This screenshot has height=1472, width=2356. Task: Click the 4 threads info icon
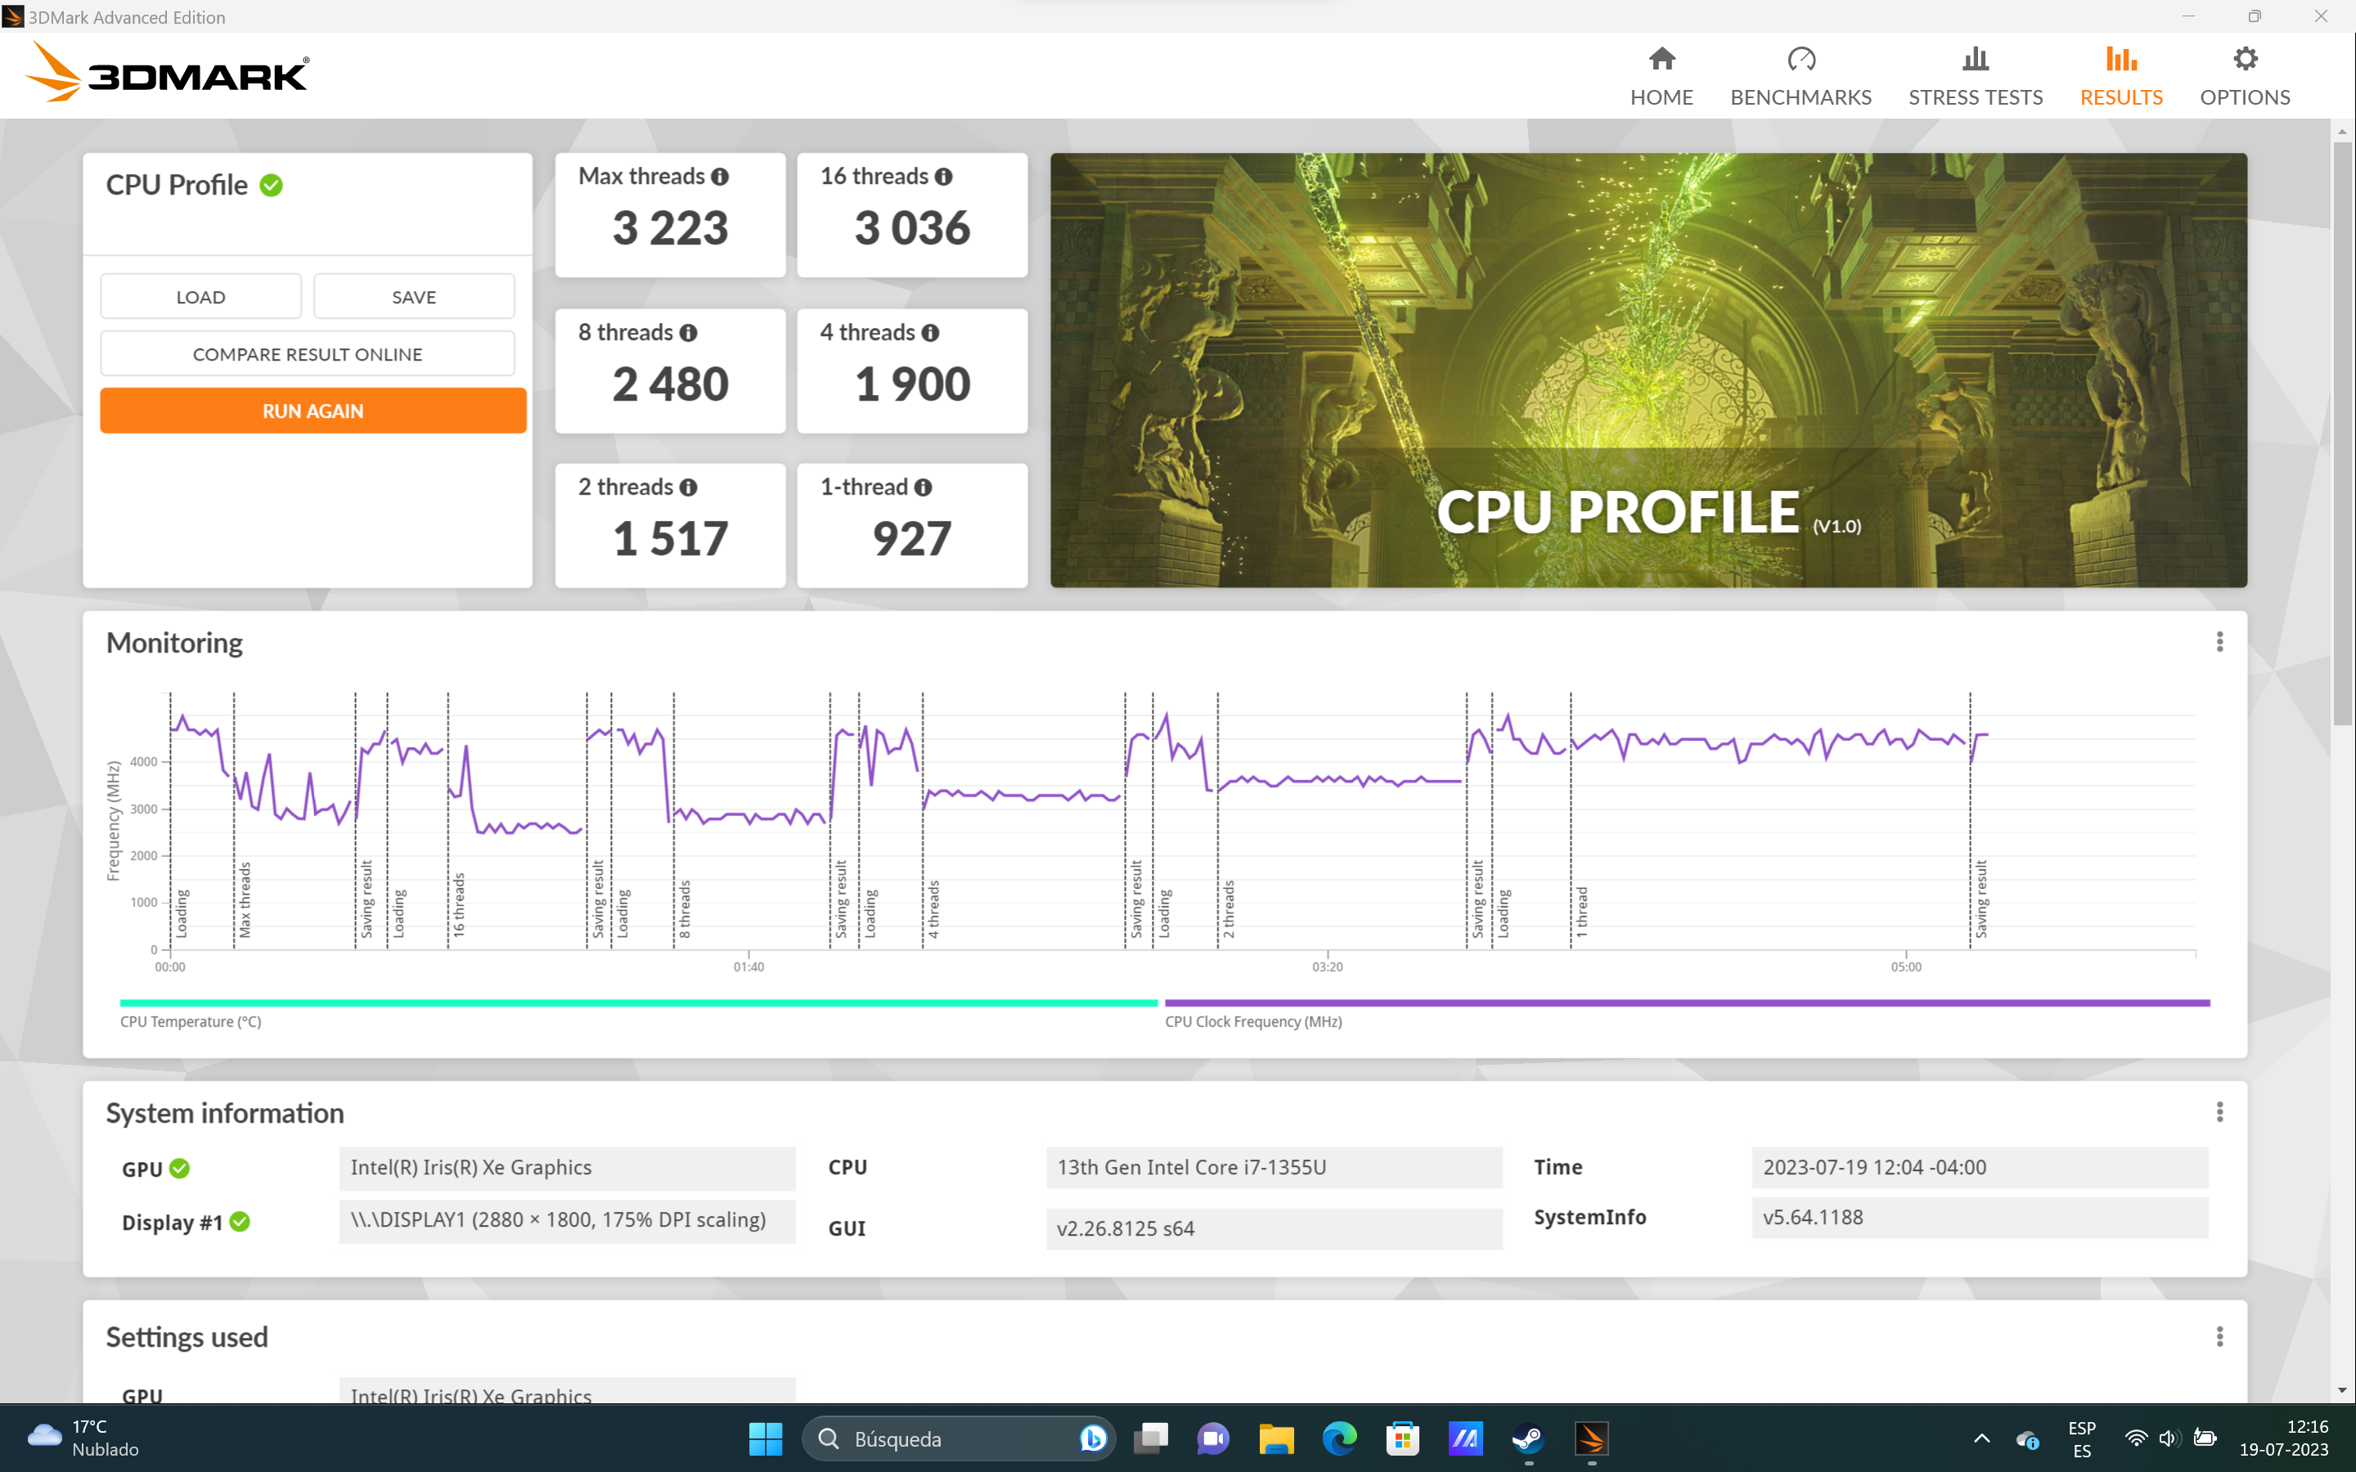point(931,333)
